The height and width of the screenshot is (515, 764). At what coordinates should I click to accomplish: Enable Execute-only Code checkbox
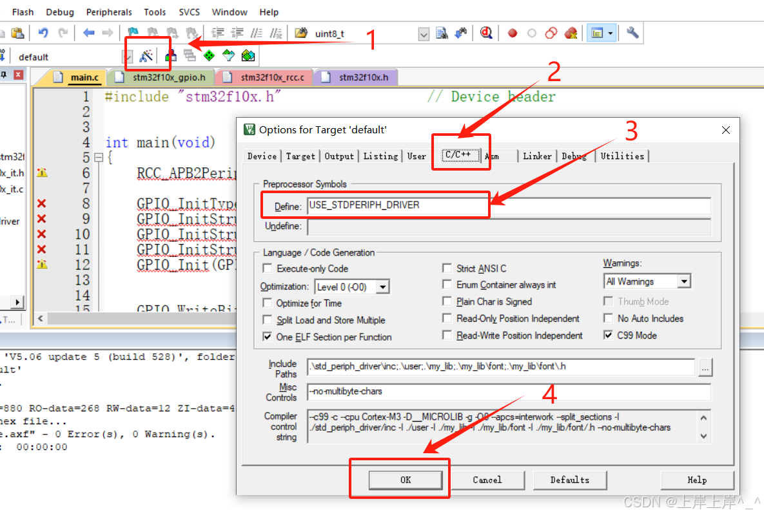pyautogui.click(x=267, y=268)
